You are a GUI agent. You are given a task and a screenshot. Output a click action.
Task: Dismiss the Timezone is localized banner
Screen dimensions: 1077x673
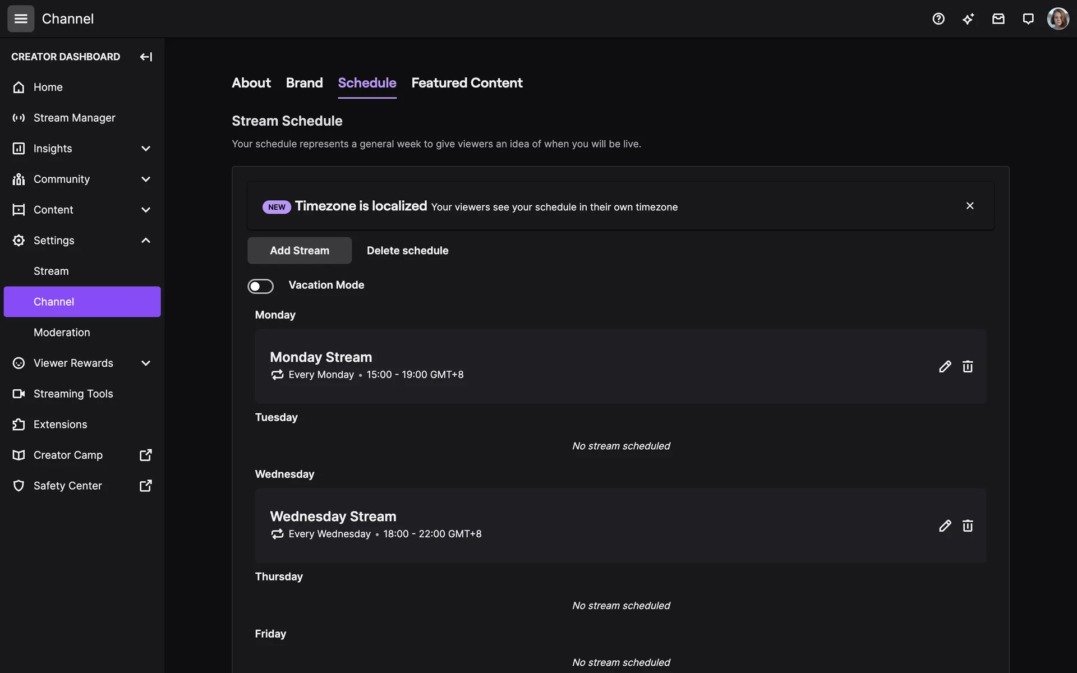coord(970,206)
